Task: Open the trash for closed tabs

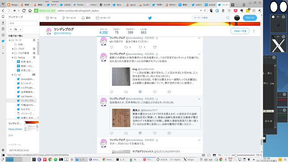Action: pyautogui.click(x=244, y=5)
